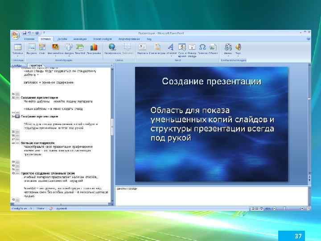Insert a table with Таблица icon
Screen dimensions: 321x241
(17, 47)
